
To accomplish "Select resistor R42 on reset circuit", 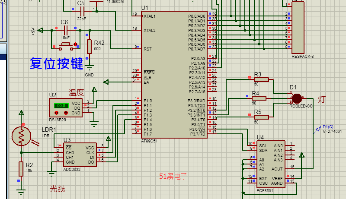I will coord(89,46).
